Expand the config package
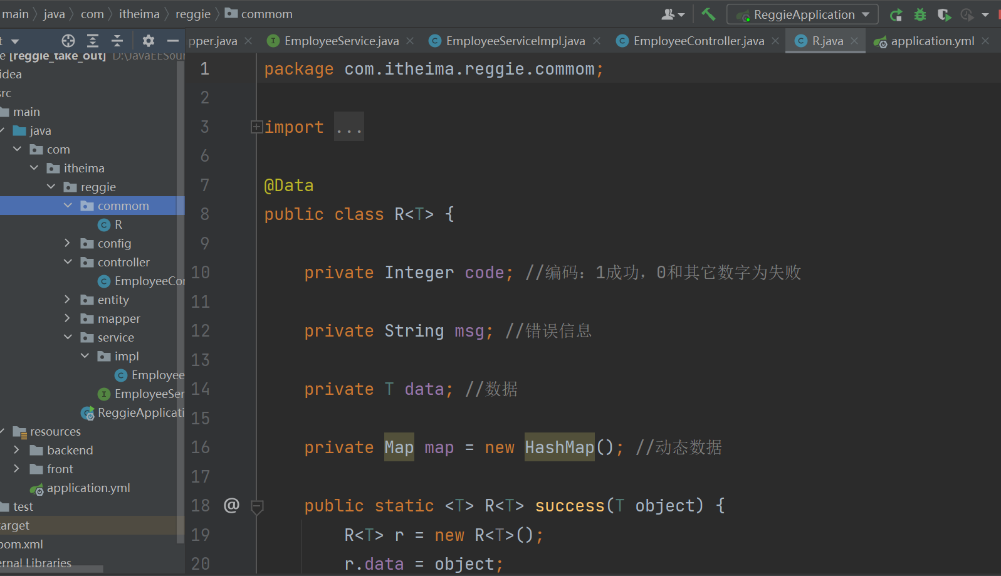The width and height of the screenshot is (1001, 576). (68, 243)
